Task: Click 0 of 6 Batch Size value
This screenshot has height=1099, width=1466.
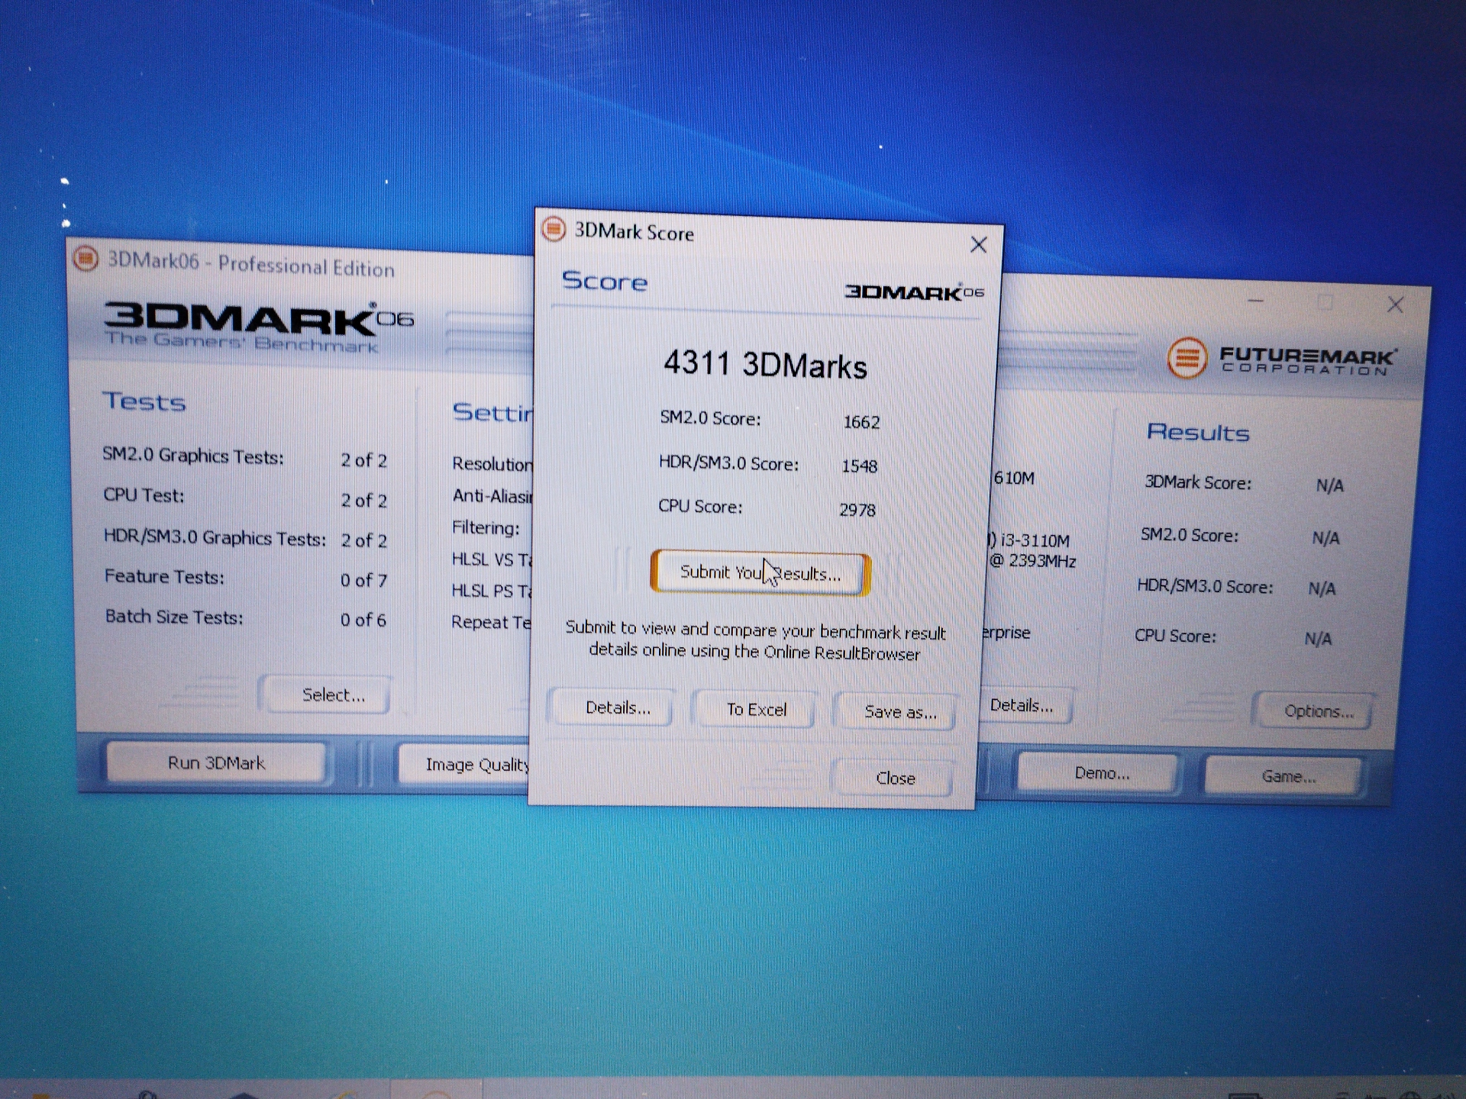Action: pos(363,620)
